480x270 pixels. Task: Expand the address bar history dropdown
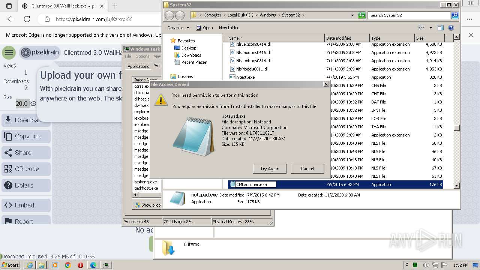pyautogui.click(x=352, y=15)
